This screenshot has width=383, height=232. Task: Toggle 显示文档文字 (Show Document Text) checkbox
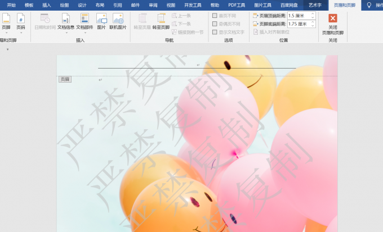215,32
